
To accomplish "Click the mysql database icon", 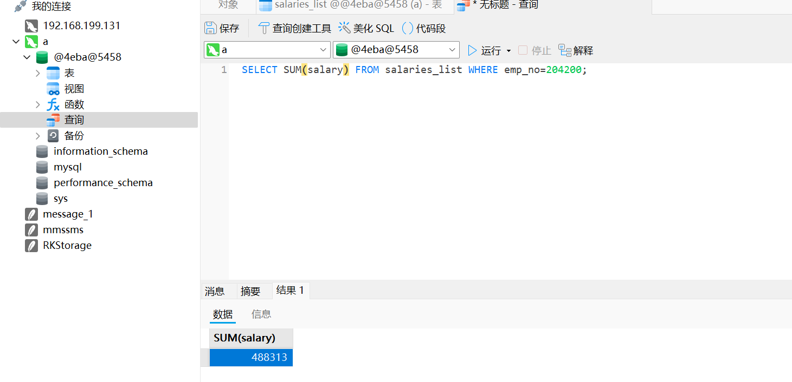I will coord(42,167).
